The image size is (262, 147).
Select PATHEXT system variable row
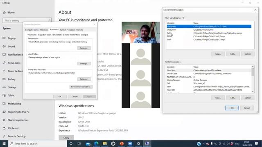pyautogui.click(x=209, y=90)
